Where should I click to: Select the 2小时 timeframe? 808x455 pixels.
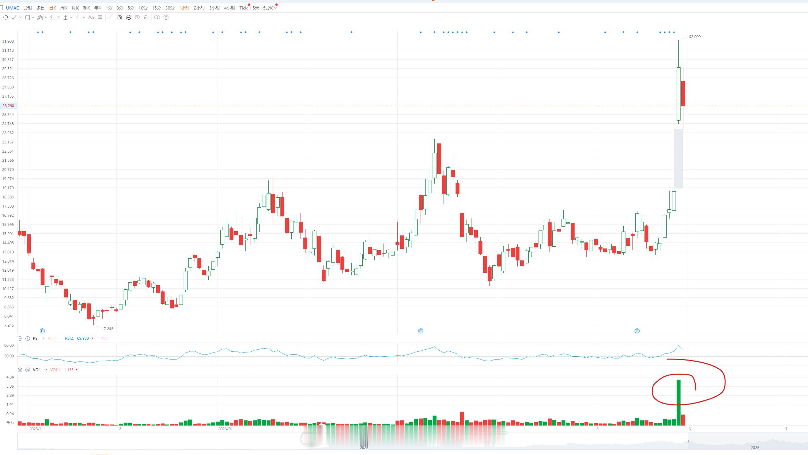[x=199, y=8]
